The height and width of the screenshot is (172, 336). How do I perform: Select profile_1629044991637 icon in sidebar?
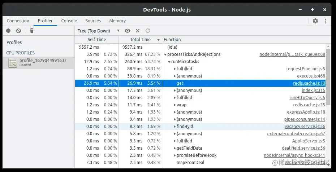pos(13,63)
